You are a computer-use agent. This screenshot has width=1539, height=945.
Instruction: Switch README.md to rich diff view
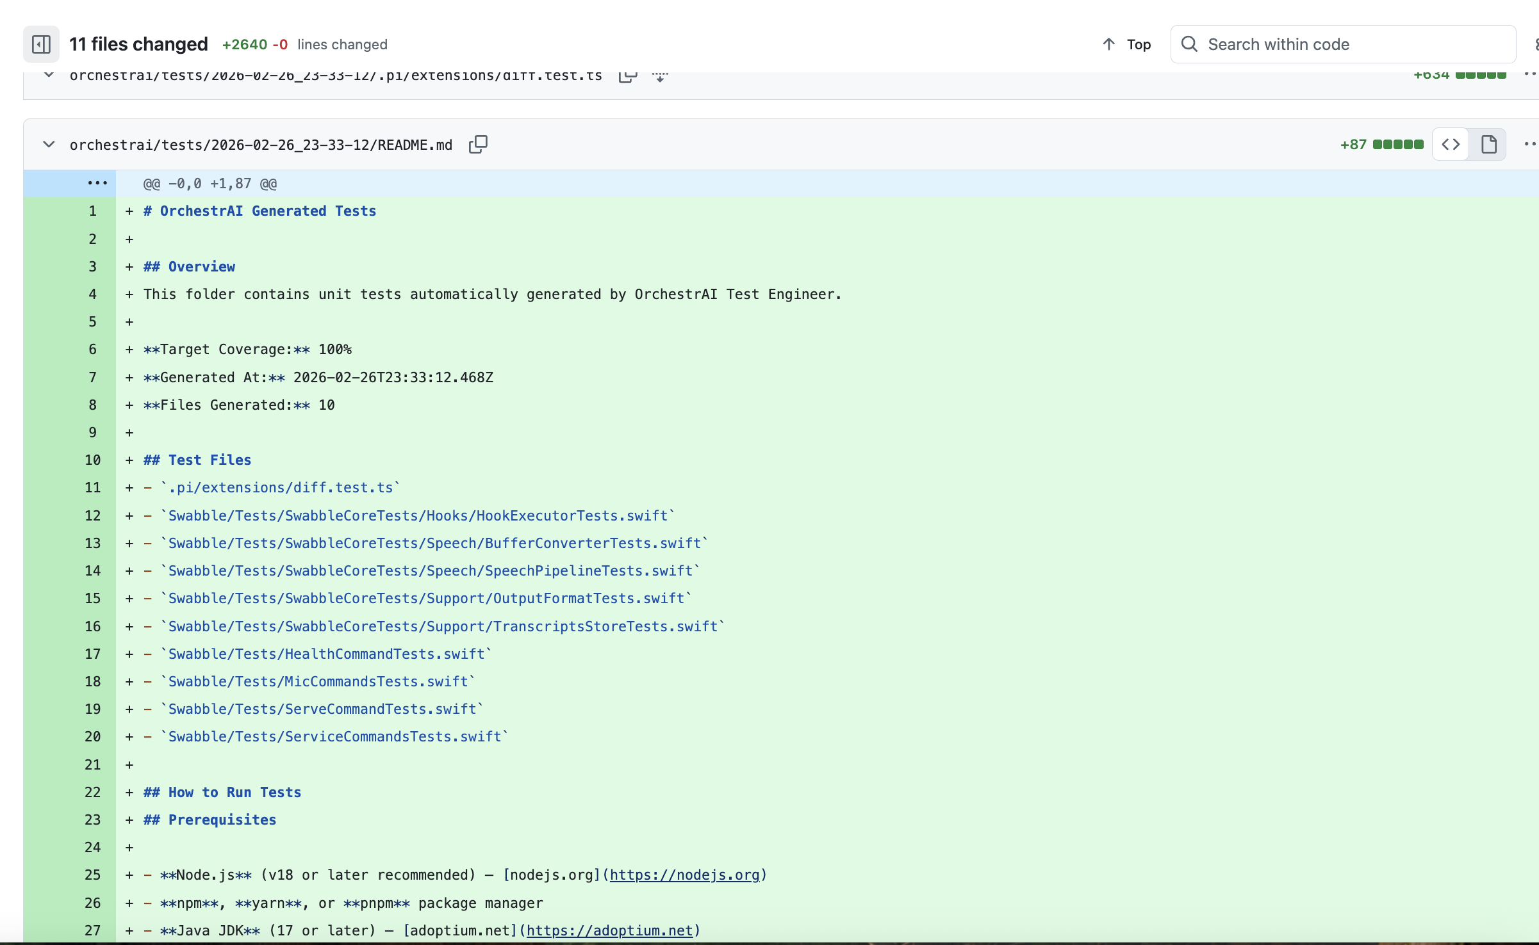pyautogui.click(x=1488, y=145)
